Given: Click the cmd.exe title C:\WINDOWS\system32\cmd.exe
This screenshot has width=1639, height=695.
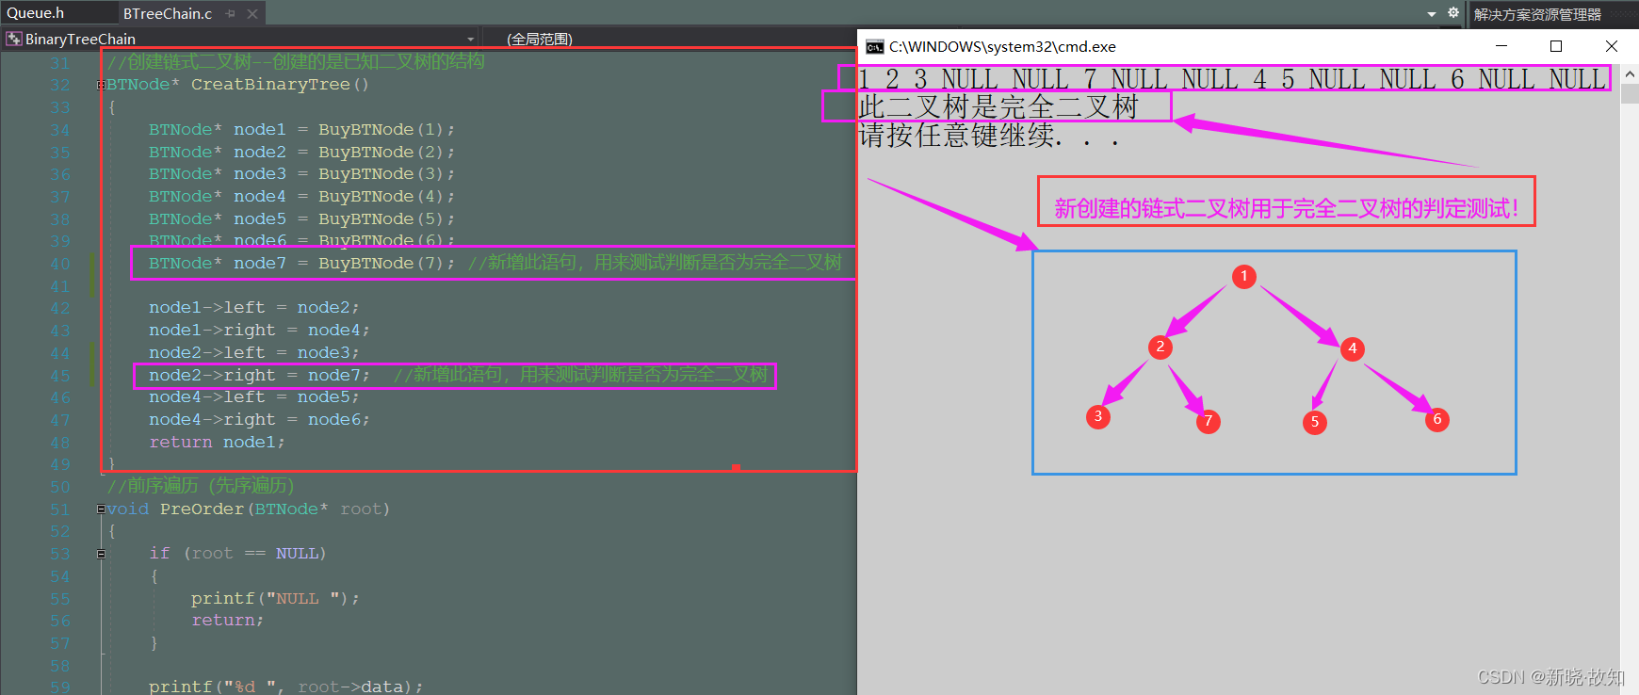Looking at the screenshot, I should point(1002,47).
